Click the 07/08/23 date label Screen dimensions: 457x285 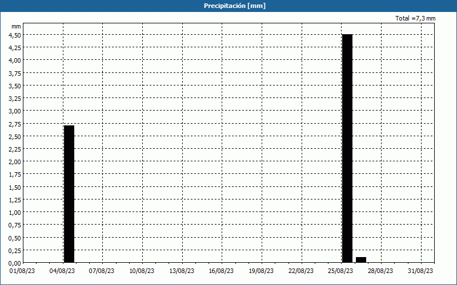102,271
